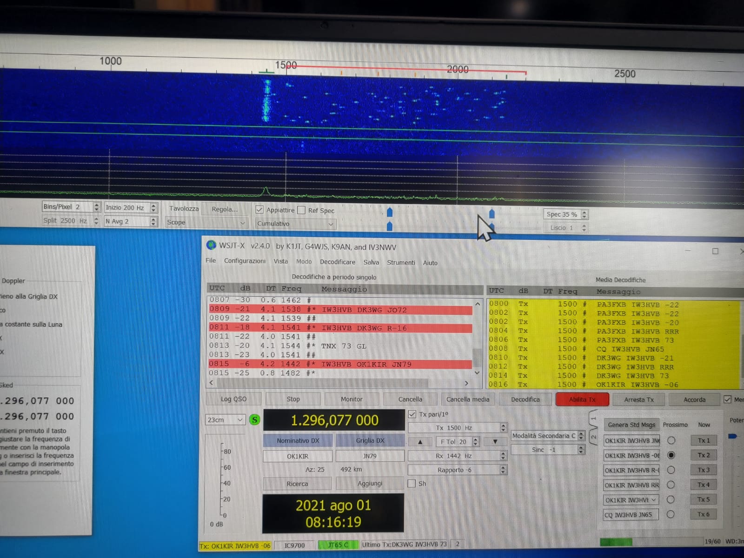Viewport: 744px width, 558px height.
Task: Click the Cancella media button
Action: [x=468, y=399]
